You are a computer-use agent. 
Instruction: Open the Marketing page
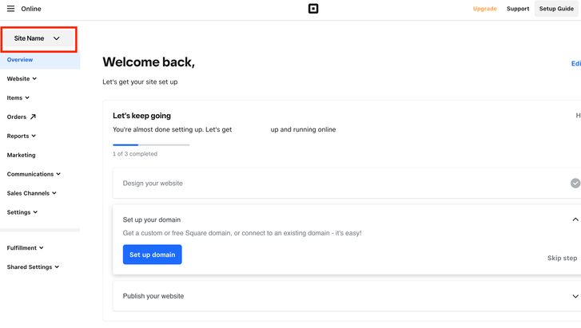(22, 156)
